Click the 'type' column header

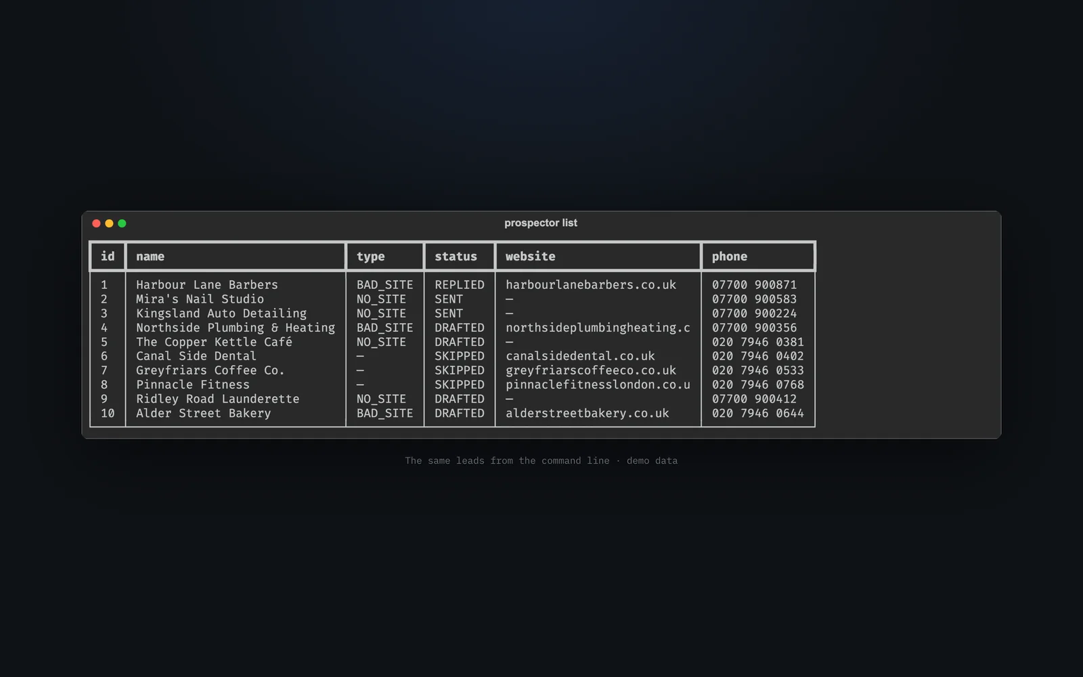371,257
